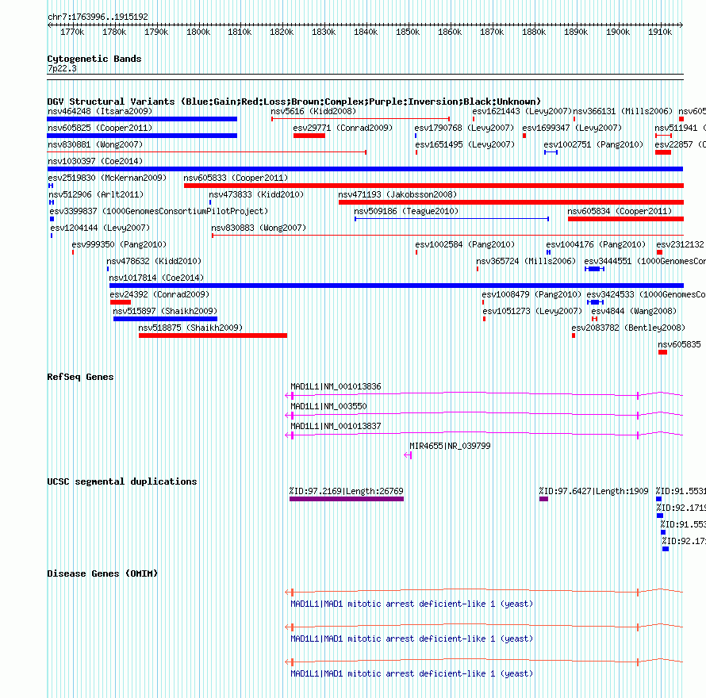Click esv2519830 (McKernan2009) label
Image resolution: width=706 pixels, height=698 pixels.
click(107, 178)
